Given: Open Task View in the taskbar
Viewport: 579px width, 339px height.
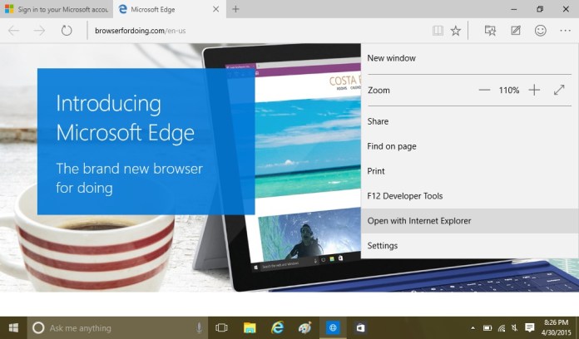Looking at the screenshot, I should coord(221,327).
